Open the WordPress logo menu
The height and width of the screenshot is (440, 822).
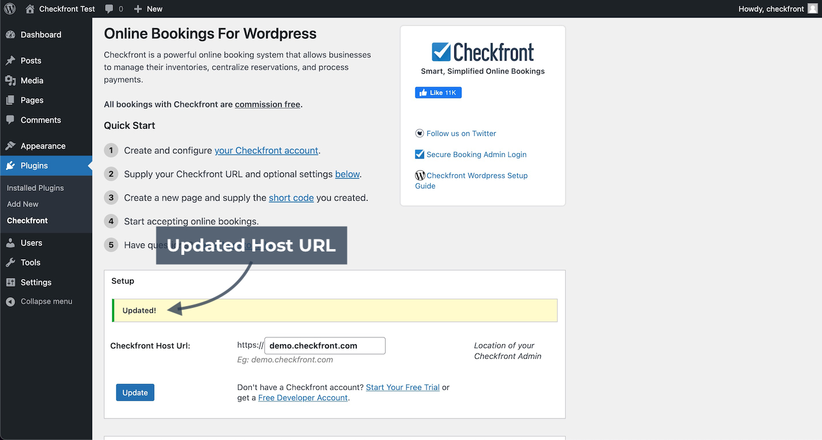pos(10,9)
